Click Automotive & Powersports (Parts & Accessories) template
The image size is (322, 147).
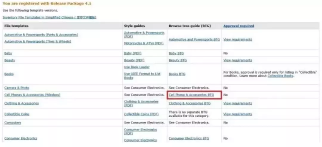[41, 35]
